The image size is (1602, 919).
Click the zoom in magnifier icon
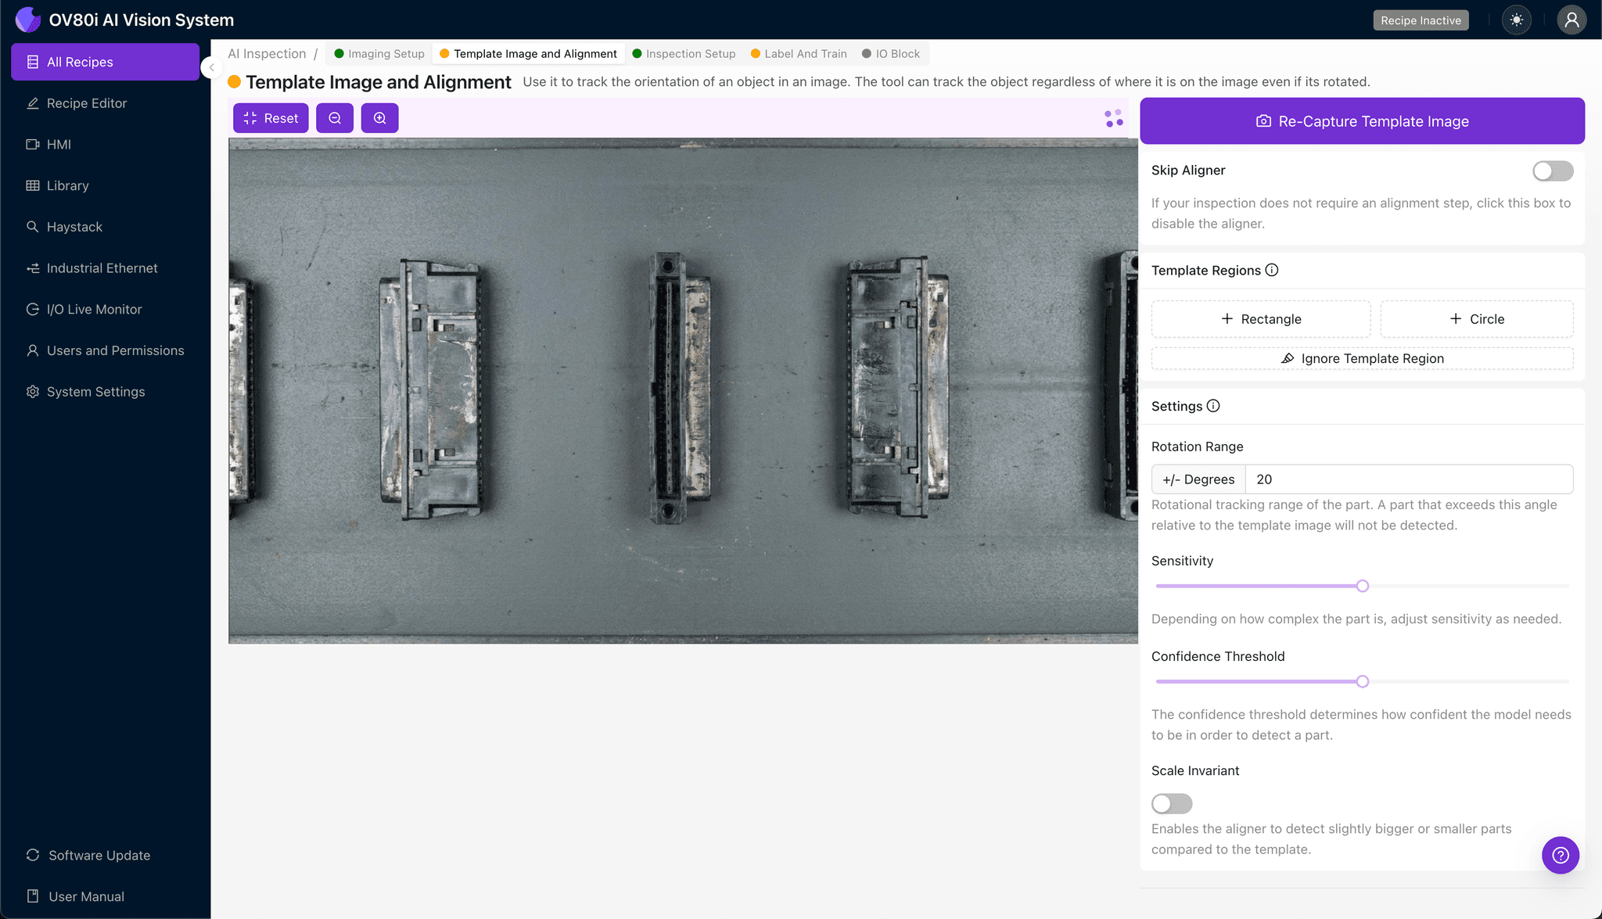coord(379,118)
